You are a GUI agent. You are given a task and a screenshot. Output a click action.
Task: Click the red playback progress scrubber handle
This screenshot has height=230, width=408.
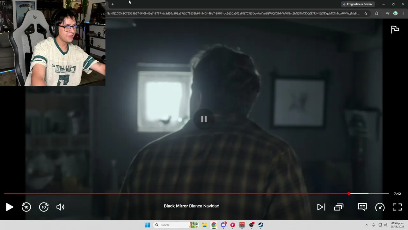[x=349, y=194]
